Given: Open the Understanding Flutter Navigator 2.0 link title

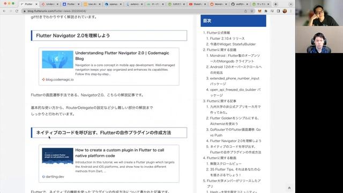Looking at the screenshot, I should point(122,56).
